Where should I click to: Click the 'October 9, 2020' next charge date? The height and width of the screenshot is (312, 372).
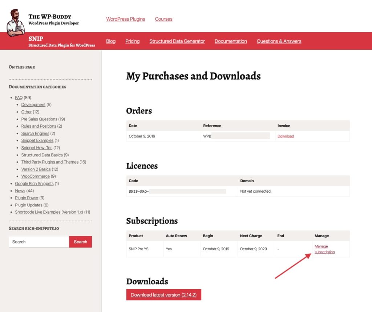(253, 249)
